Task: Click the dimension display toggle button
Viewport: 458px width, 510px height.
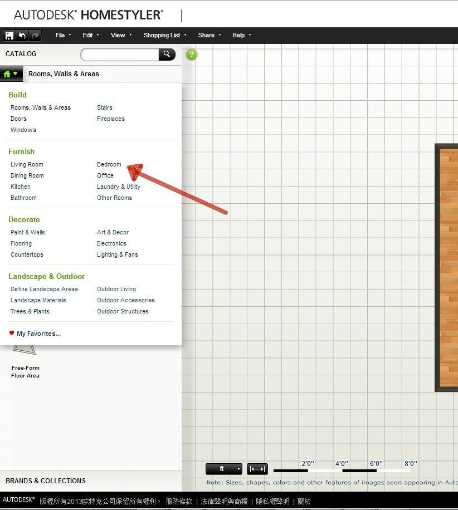Action: coord(257,469)
